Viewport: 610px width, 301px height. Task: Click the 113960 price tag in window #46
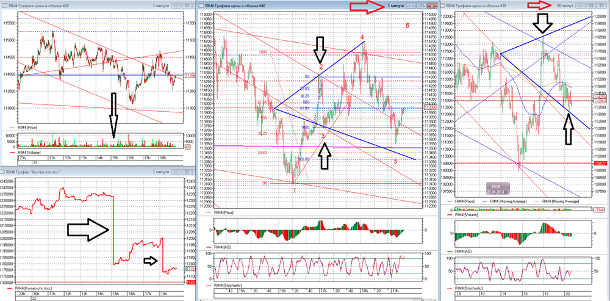point(430,107)
